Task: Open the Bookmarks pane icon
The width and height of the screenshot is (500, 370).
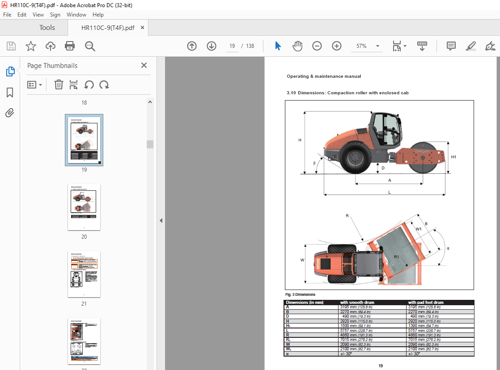Action: coord(10,92)
